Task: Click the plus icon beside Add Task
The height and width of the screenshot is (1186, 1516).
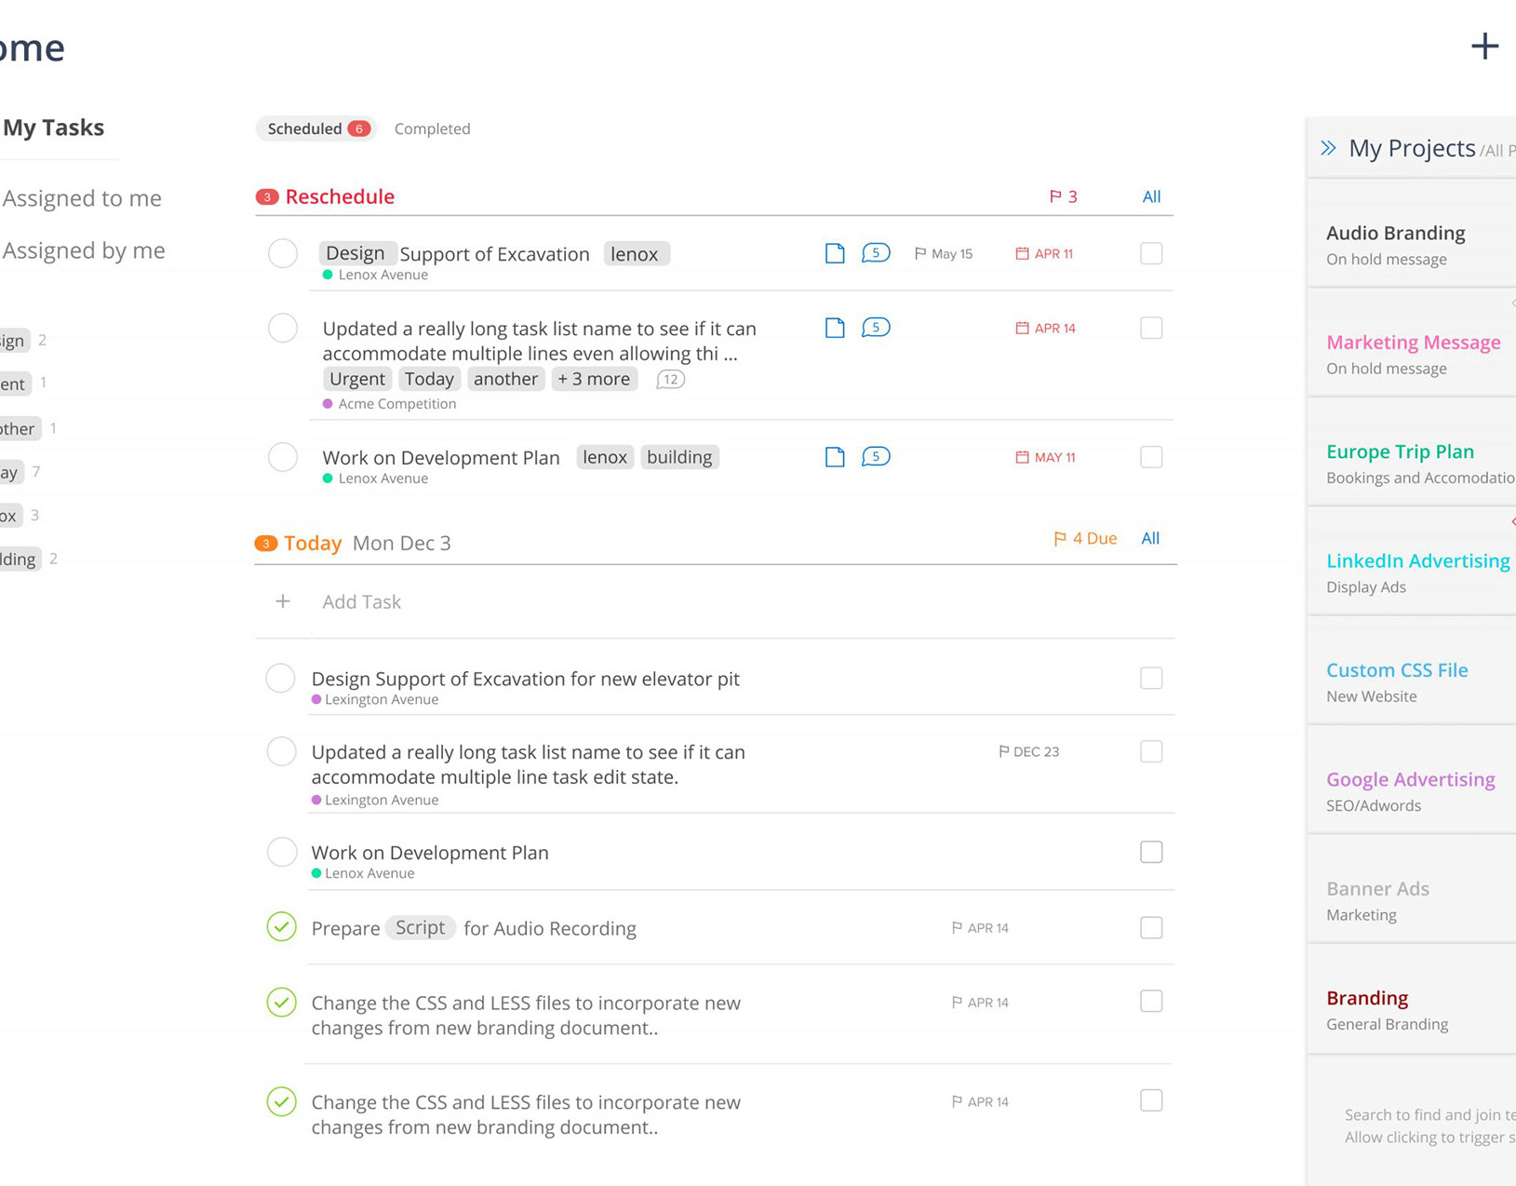Action: (x=283, y=601)
